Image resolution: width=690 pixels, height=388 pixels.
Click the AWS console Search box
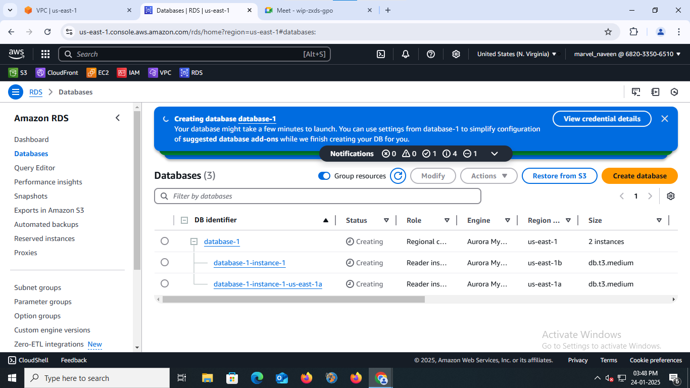(194, 54)
